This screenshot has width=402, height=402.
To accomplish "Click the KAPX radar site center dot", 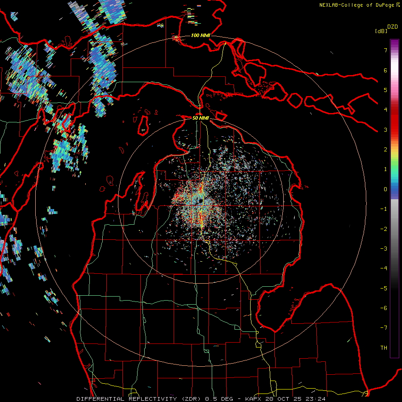I will coord(201,201).
